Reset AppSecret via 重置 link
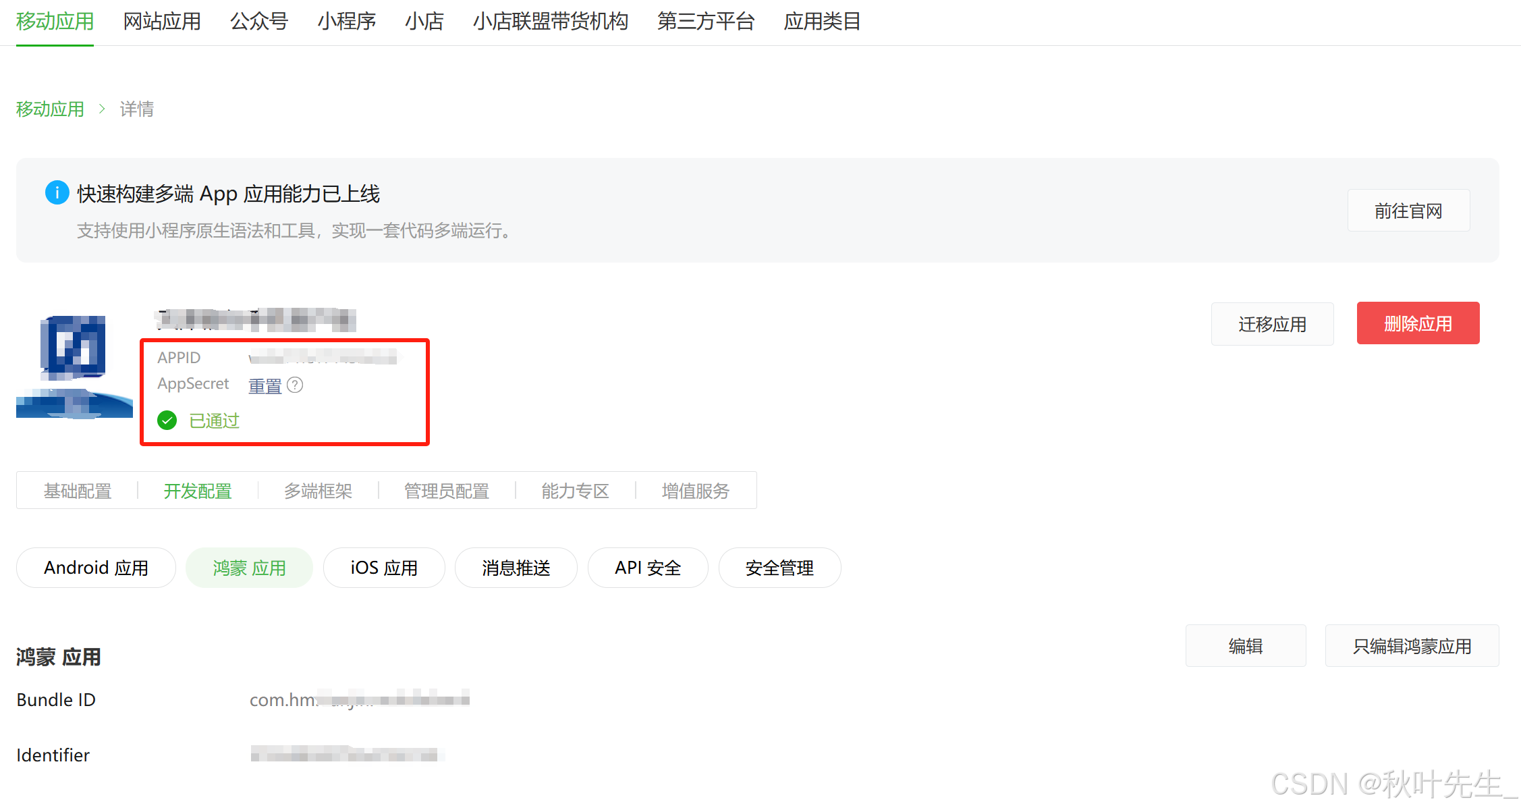 coord(265,386)
